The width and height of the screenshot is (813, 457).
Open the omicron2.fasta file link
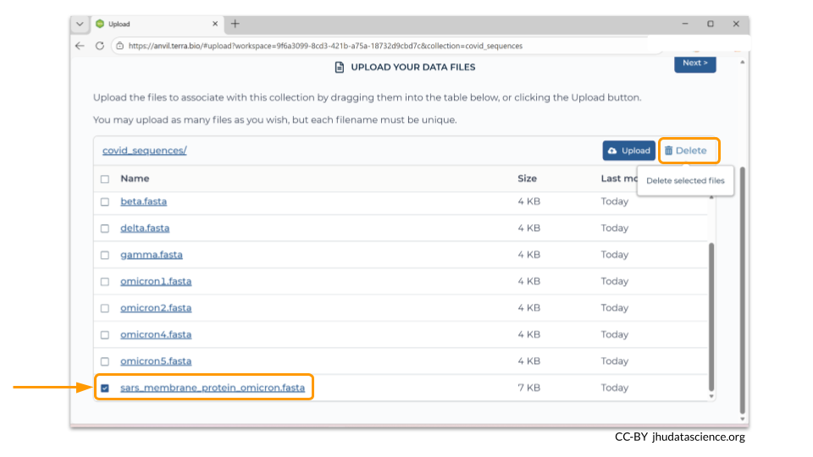(x=156, y=308)
